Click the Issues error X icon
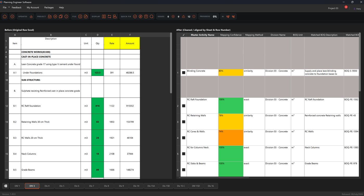 tap(173, 16)
